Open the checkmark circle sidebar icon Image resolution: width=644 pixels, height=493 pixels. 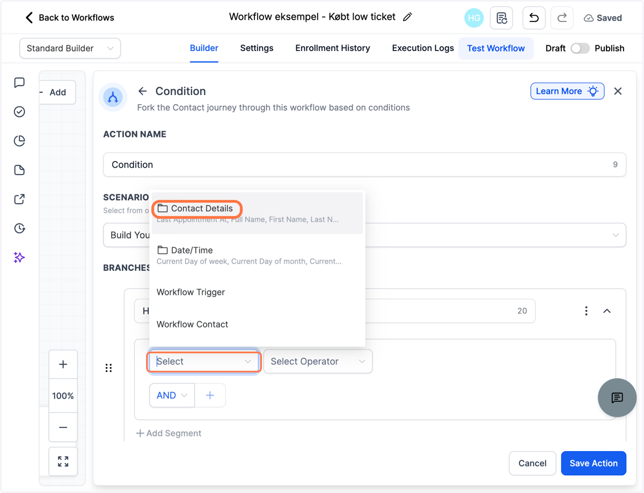(x=19, y=112)
